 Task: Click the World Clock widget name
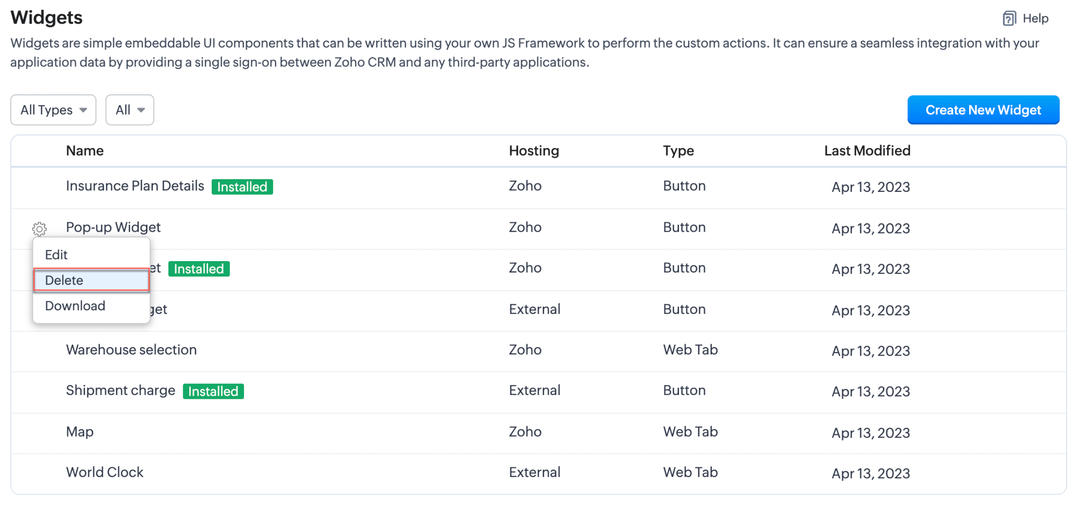[105, 472]
